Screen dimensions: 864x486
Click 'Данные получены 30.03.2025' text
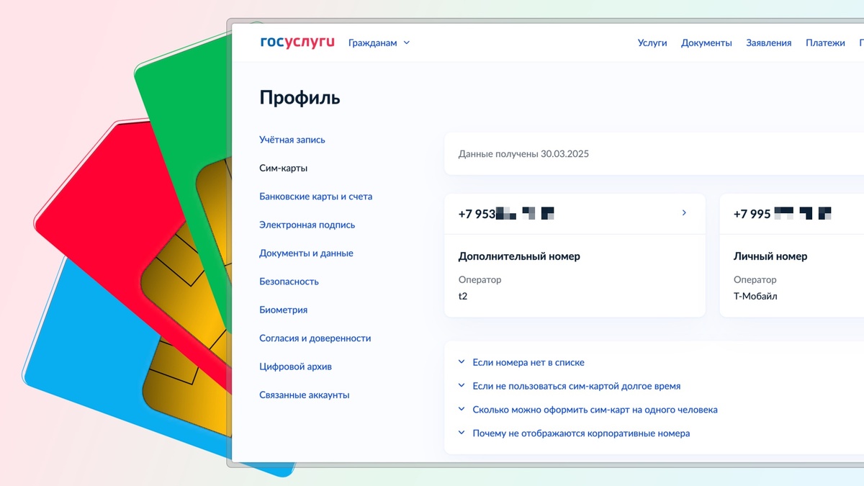(523, 154)
